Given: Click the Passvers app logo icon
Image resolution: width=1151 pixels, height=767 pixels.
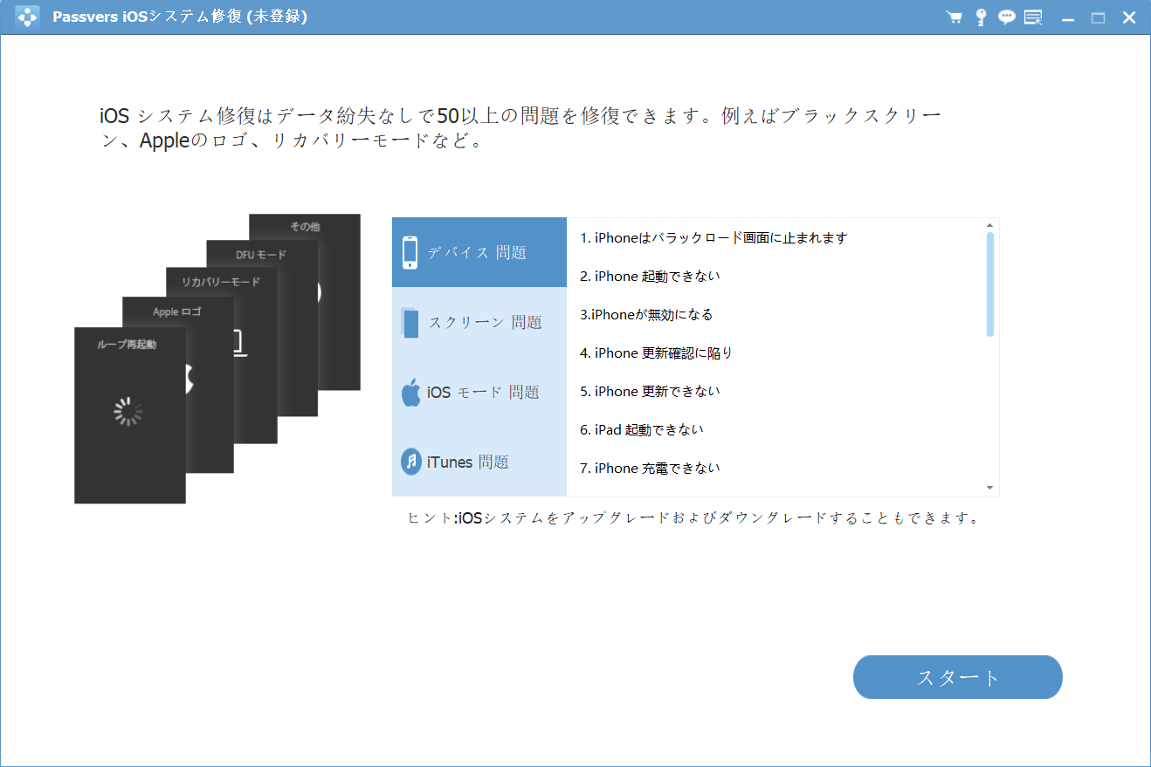Looking at the screenshot, I should (27, 17).
